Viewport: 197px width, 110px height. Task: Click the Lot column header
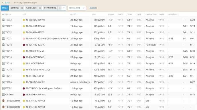(x=24, y=14)
